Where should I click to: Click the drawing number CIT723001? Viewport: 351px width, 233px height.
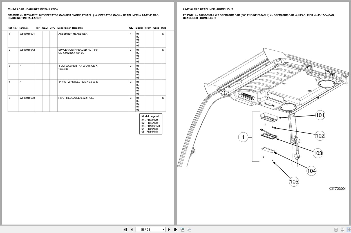338,189
